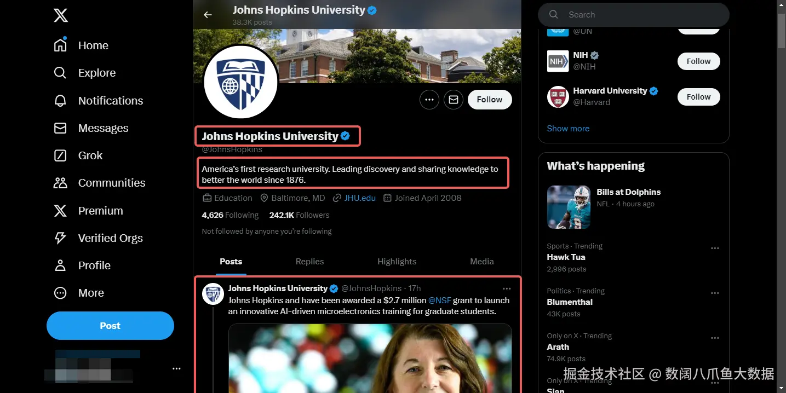Follow Johns Hopkins University
786x393 pixels.
tap(490, 100)
